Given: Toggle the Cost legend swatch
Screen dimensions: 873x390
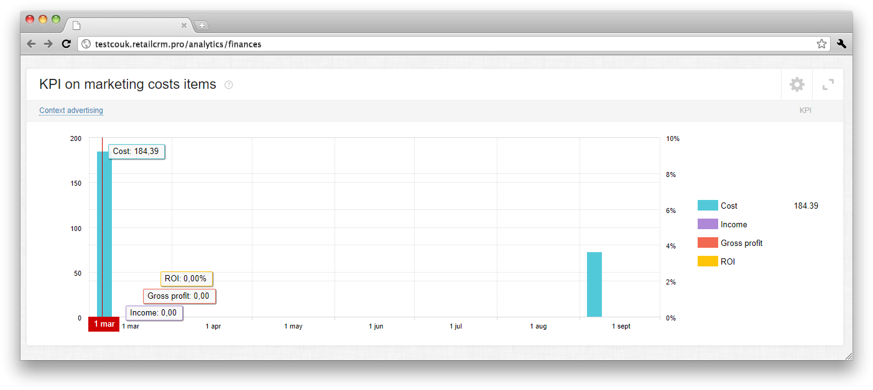Looking at the screenshot, I should (x=708, y=206).
